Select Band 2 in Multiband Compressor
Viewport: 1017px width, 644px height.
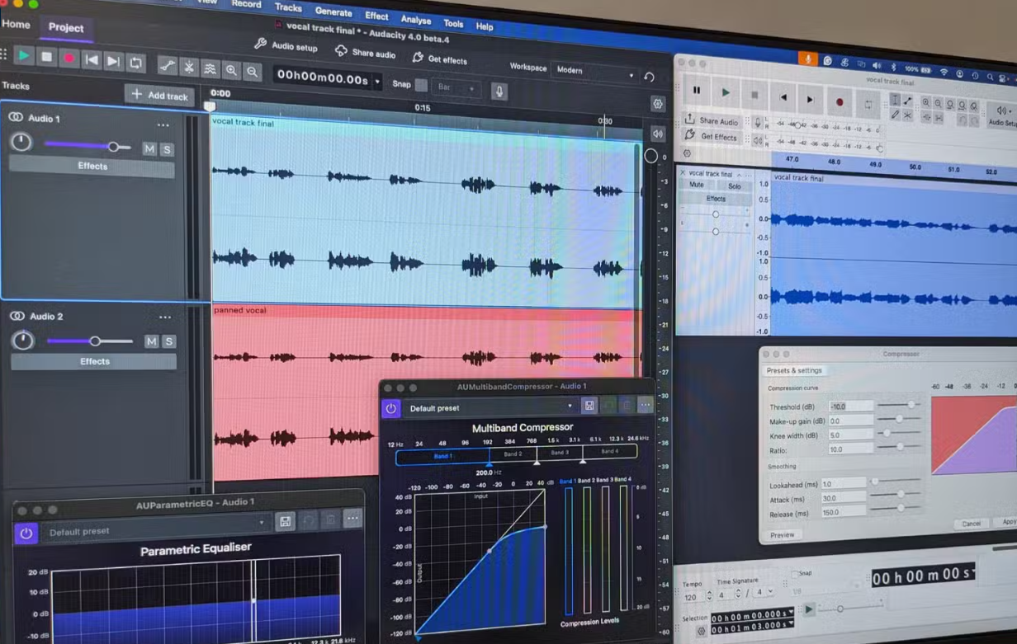tap(513, 454)
